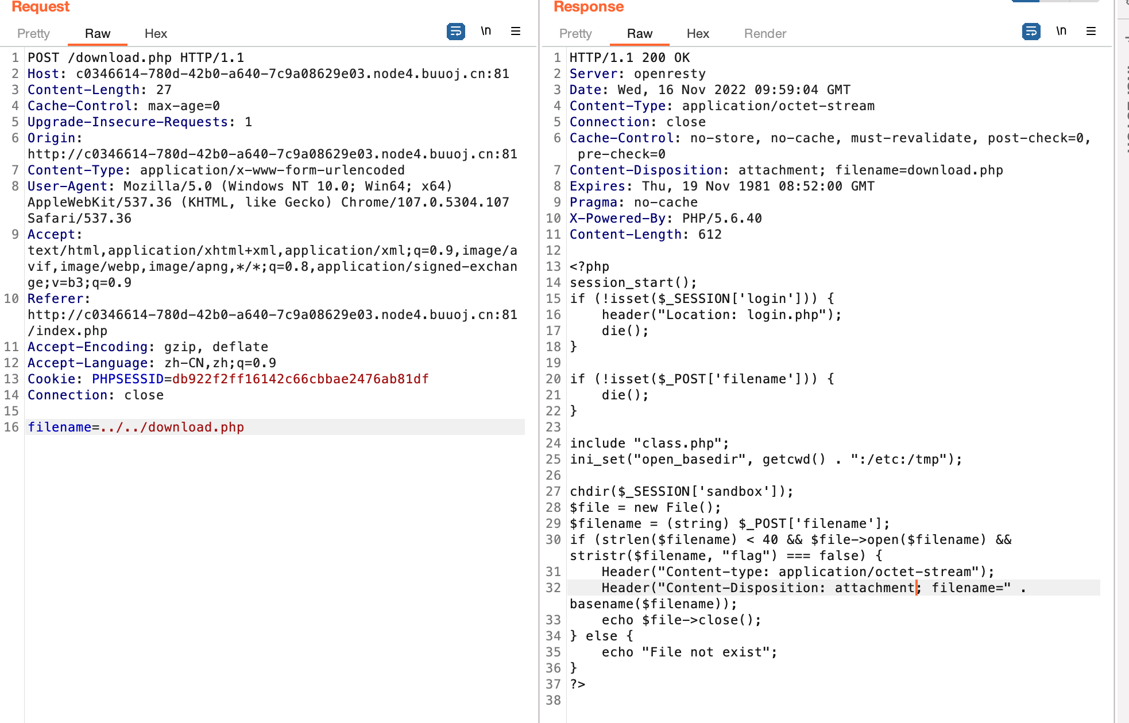Open the Hex tab in Request panel
This screenshot has height=723, width=1129.
(156, 33)
